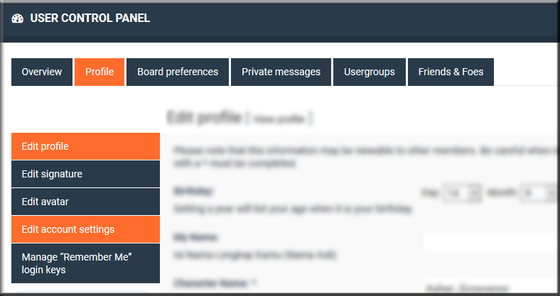The width and height of the screenshot is (560, 296).
Task: Expand the birthday Day dropdown
Action: pos(461,193)
